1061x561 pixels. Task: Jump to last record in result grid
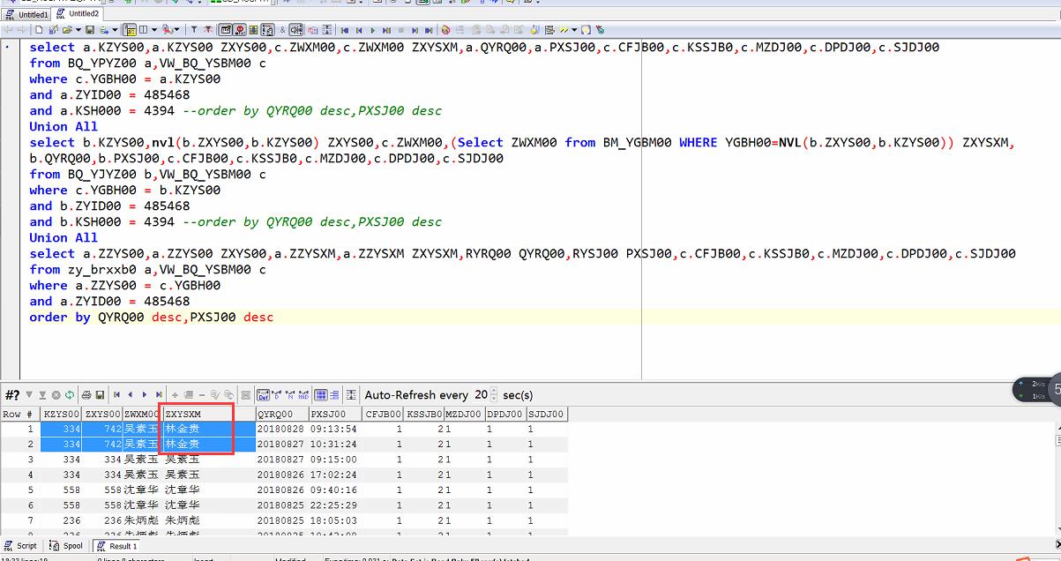(159, 395)
